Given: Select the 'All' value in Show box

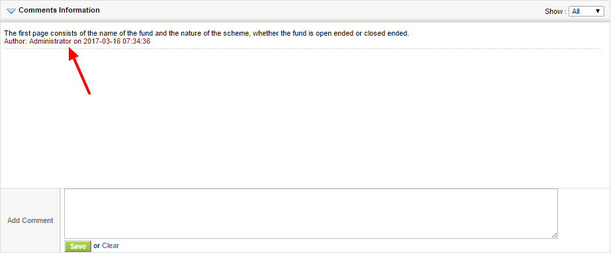Looking at the screenshot, I should tap(576, 11).
